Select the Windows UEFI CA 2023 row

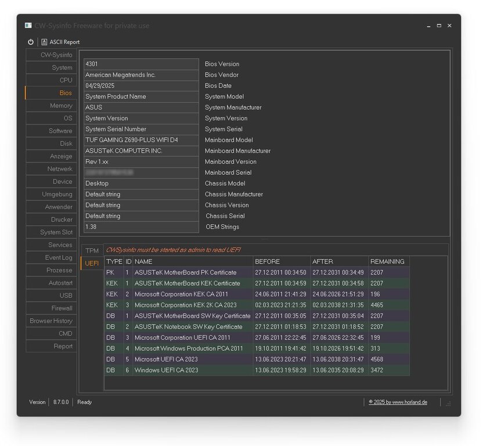[x=192, y=370]
